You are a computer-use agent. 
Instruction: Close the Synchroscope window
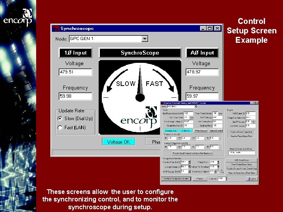[x=217, y=29]
